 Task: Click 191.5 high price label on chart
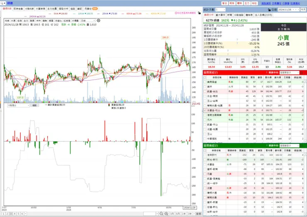pos(165,38)
